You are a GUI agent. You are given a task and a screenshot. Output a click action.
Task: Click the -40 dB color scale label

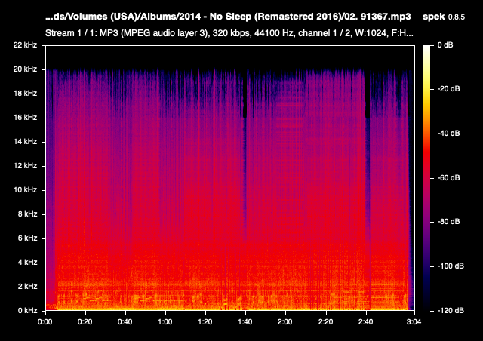point(448,134)
